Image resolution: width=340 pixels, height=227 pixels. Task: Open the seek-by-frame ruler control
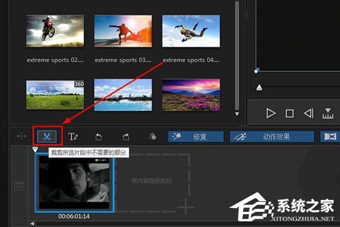tap(328, 113)
